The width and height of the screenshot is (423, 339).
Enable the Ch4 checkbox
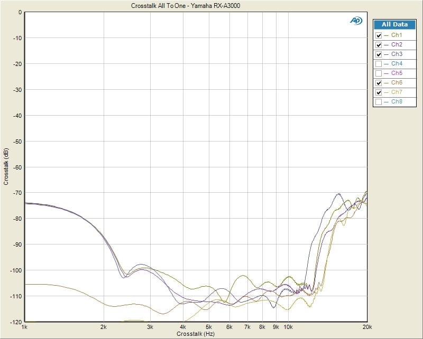[x=379, y=64]
